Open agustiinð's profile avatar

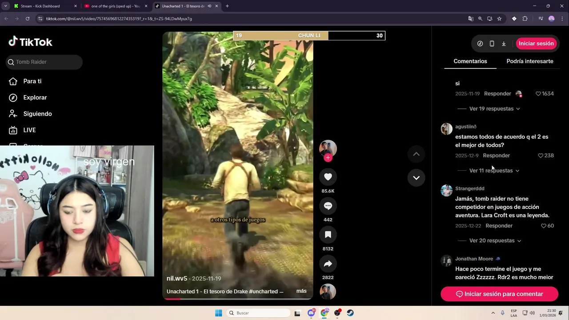[446, 129]
